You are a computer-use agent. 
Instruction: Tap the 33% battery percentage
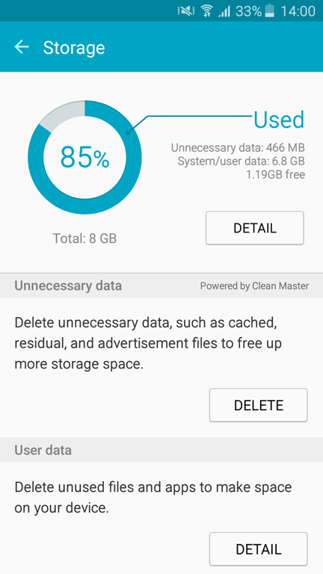coord(249,11)
